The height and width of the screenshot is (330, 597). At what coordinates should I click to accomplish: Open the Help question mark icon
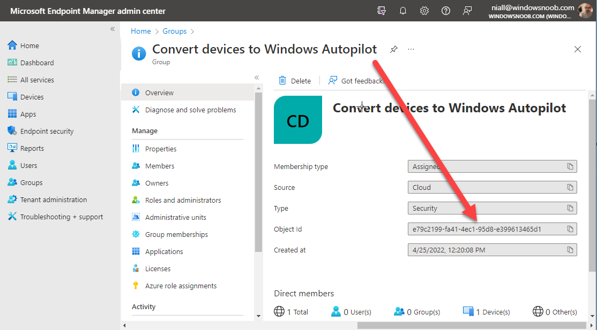[x=445, y=11]
